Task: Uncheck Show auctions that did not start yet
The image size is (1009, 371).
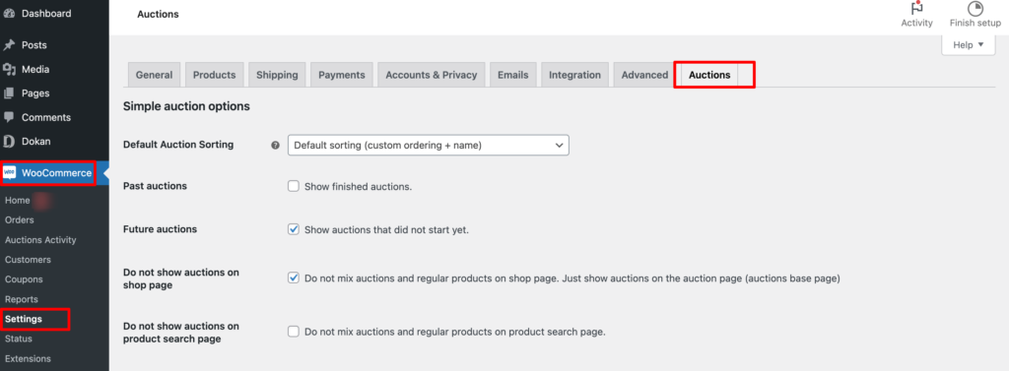Action: pyautogui.click(x=294, y=229)
